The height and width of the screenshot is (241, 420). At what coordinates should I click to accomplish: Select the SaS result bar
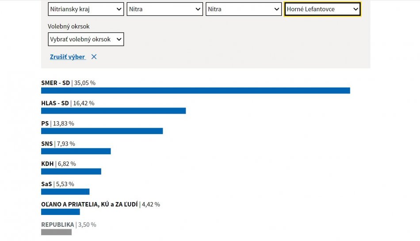[65, 191]
